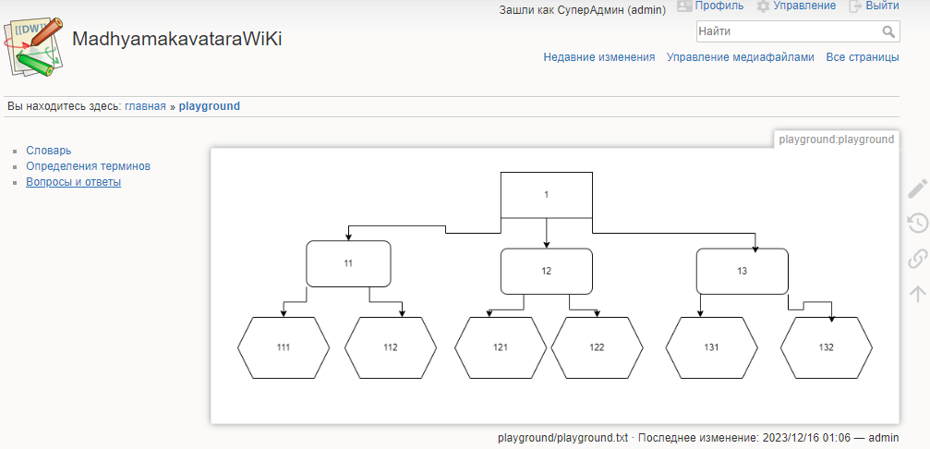Open Недавние изменения page
Image resolution: width=930 pixels, height=449 pixels.
(x=598, y=57)
